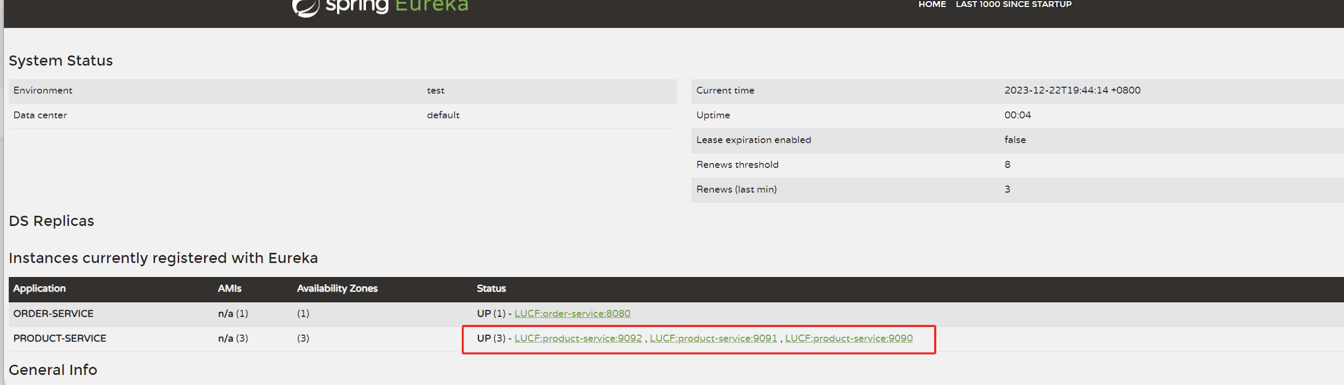Select the PRODUCT-SERVICE application cell
This screenshot has width=1344, height=385.
pyautogui.click(x=60, y=338)
